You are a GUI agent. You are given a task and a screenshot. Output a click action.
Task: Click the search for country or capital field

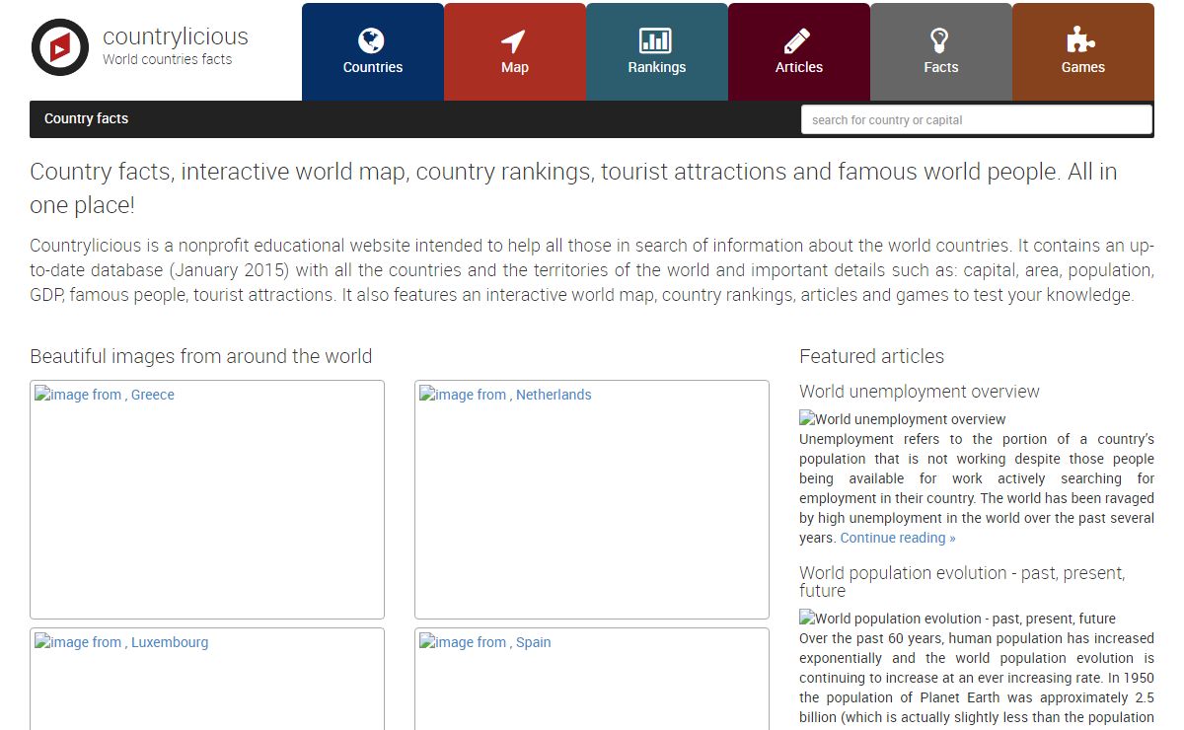click(977, 119)
